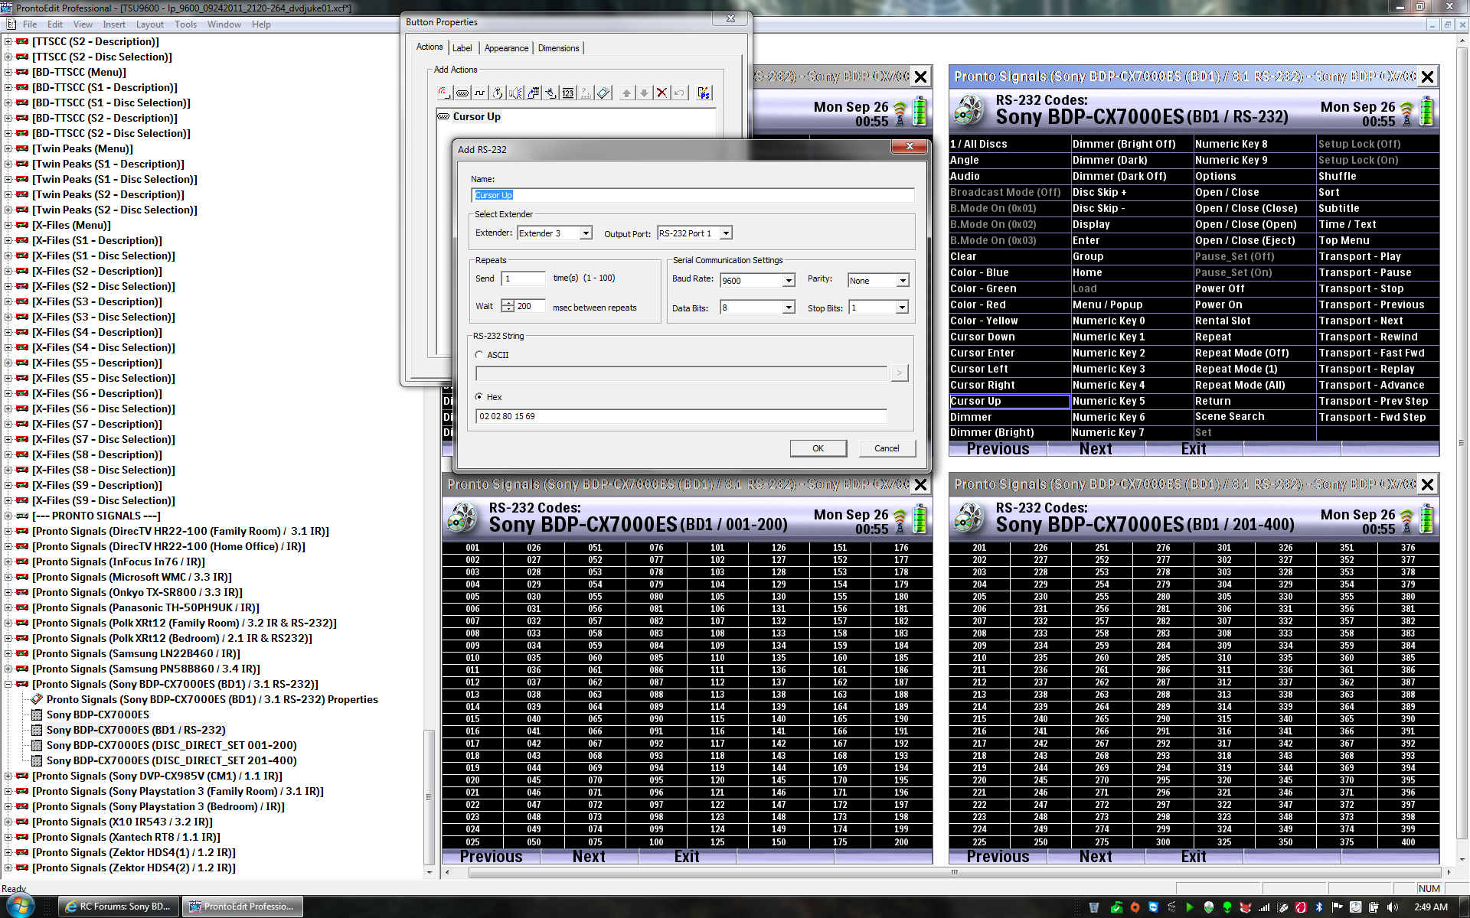Switch to the Dimensions tab
Viewport: 1470px width, 918px height.
(558, 48)
